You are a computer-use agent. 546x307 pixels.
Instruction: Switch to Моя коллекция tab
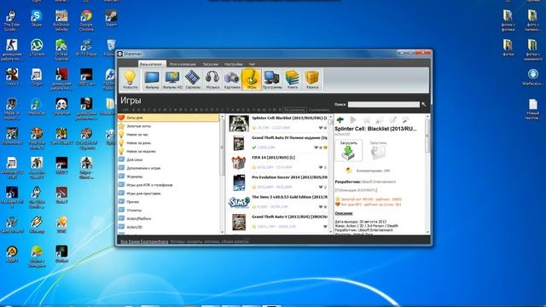tap(183, 64)
